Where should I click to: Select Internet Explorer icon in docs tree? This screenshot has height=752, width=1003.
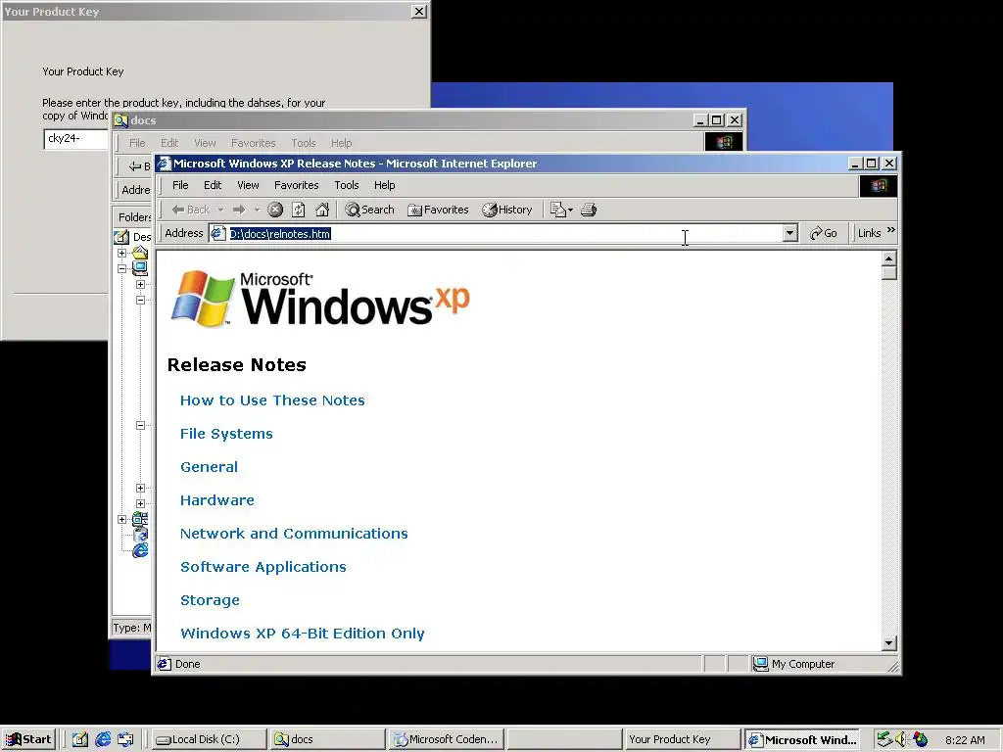pyautogui.click(x=140, y=550)
